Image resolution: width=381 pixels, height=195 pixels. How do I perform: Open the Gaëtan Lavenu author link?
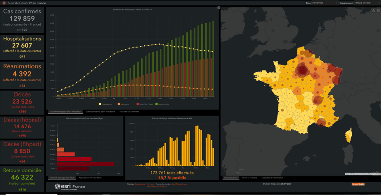click(x=140, y=184)
